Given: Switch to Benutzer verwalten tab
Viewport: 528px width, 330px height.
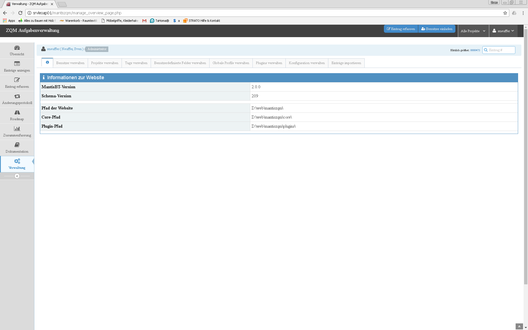Looking at the screenshot, I should 70,63.
